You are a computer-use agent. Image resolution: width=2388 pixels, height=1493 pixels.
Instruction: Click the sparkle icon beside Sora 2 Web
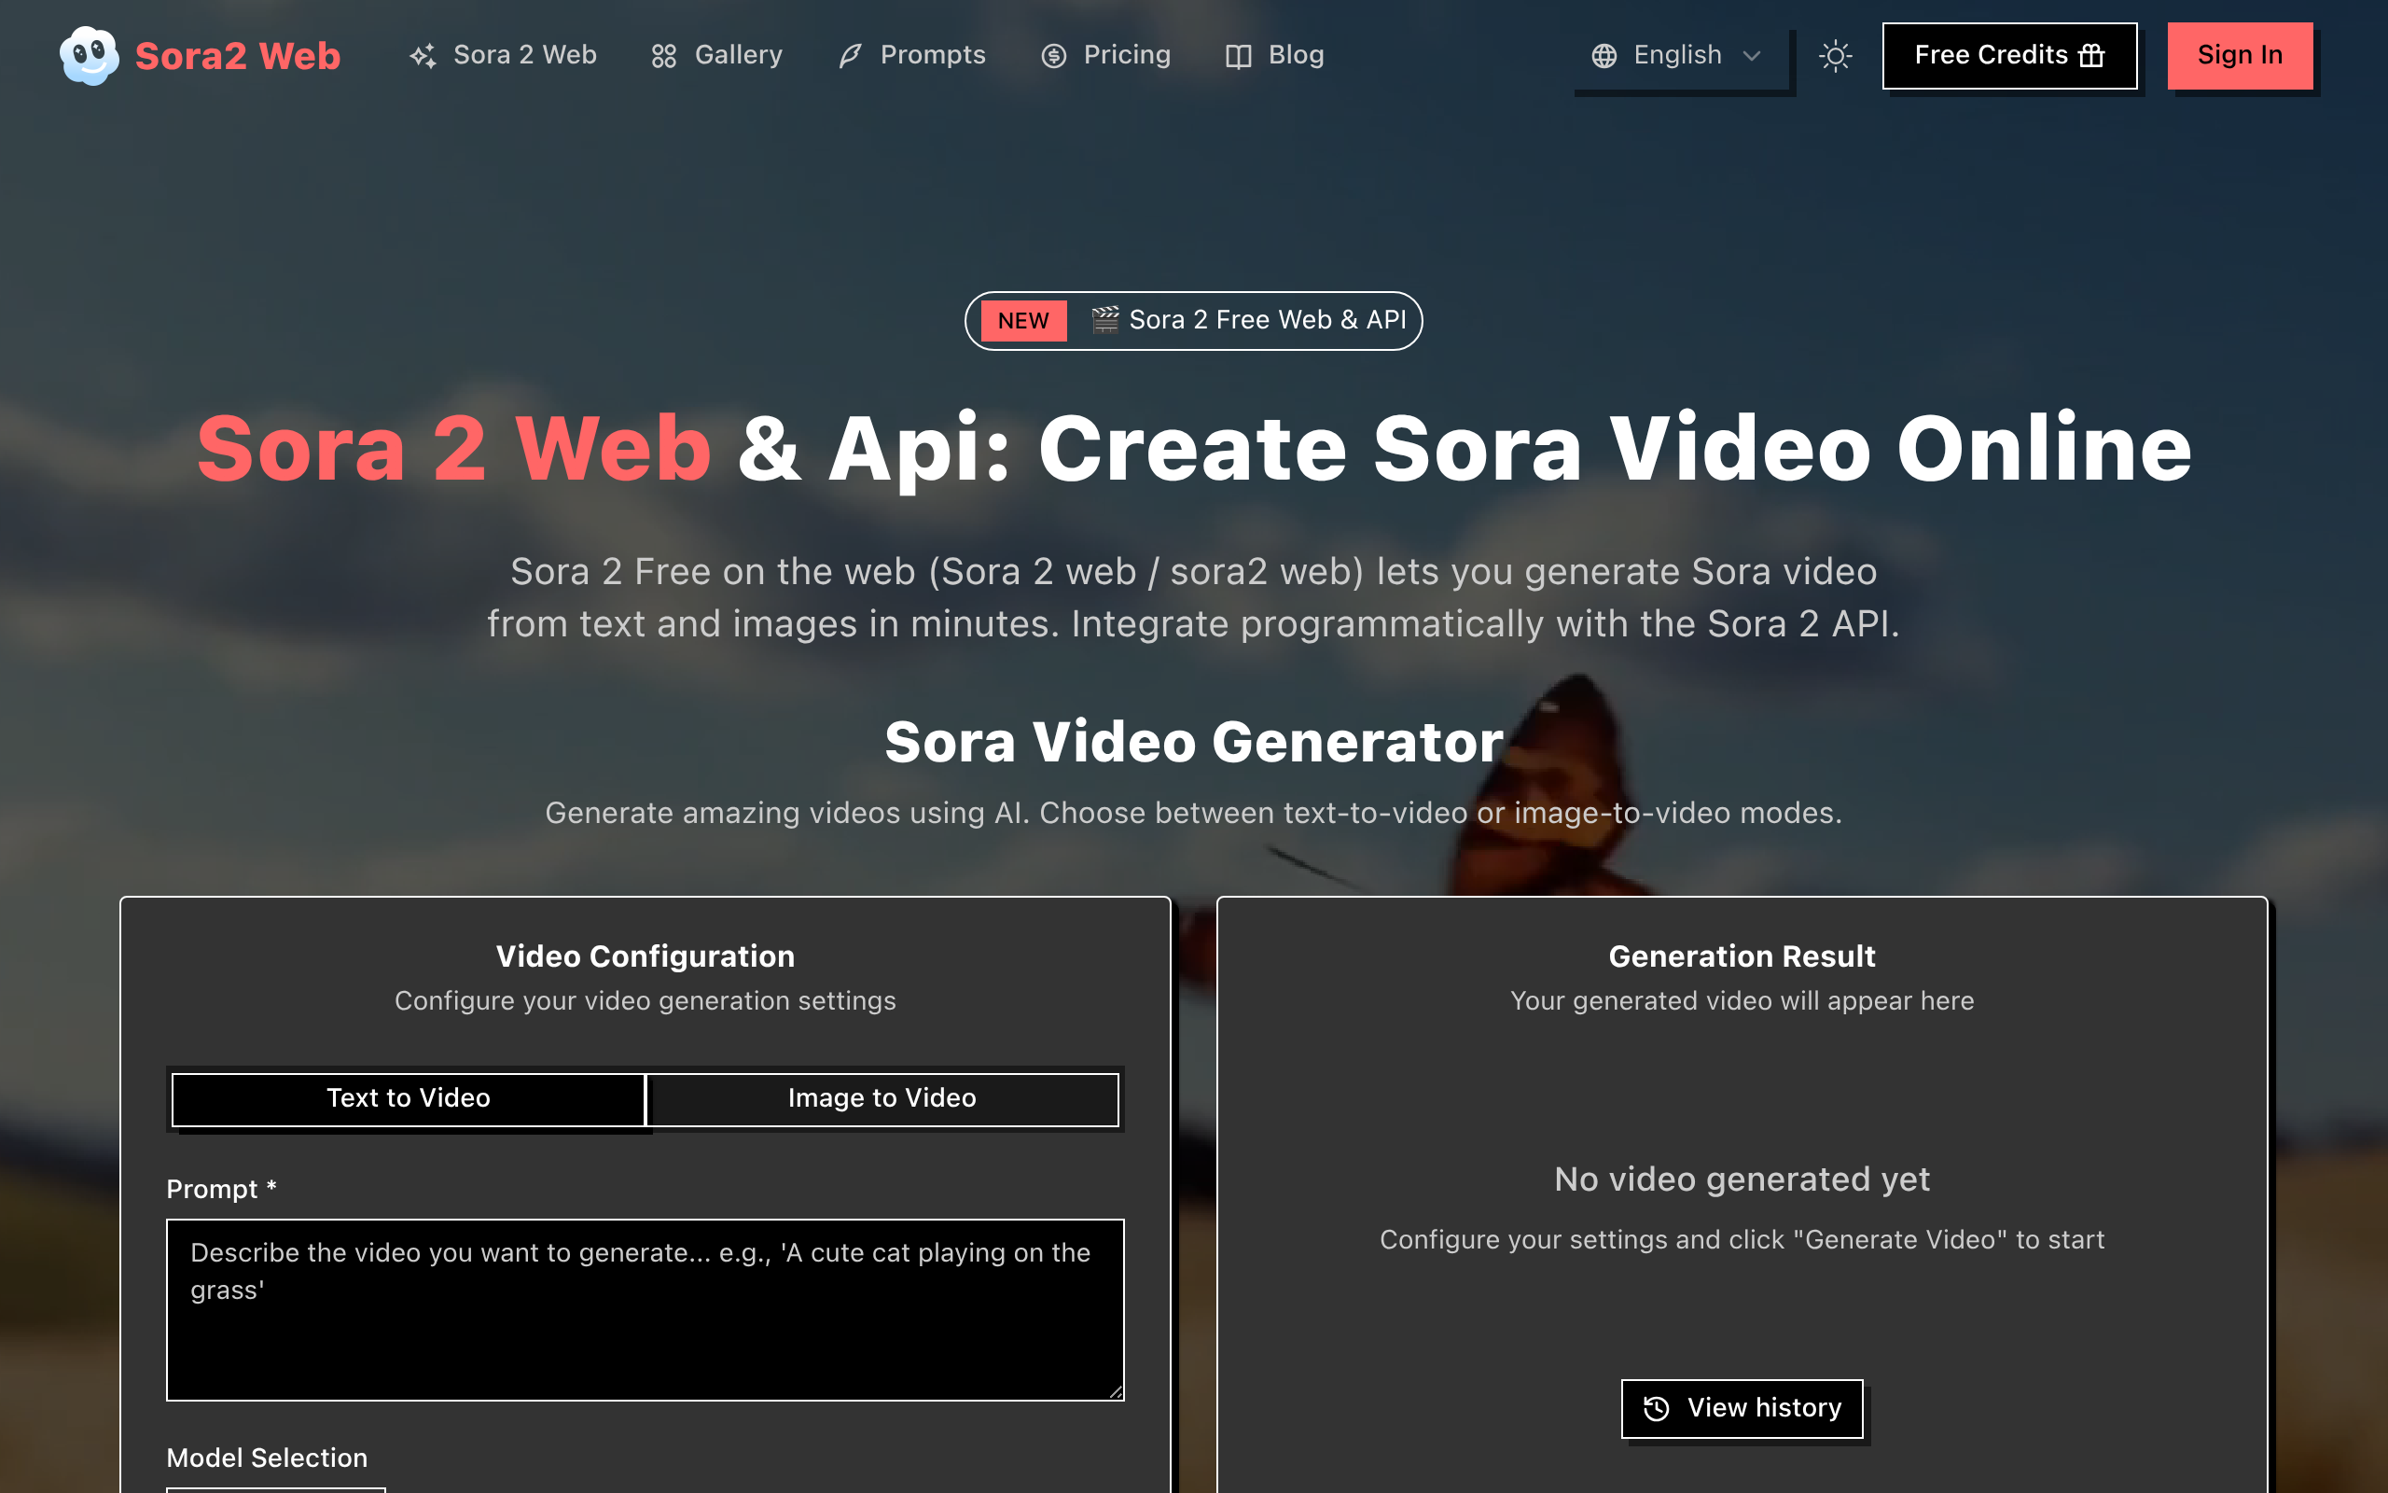423,56
